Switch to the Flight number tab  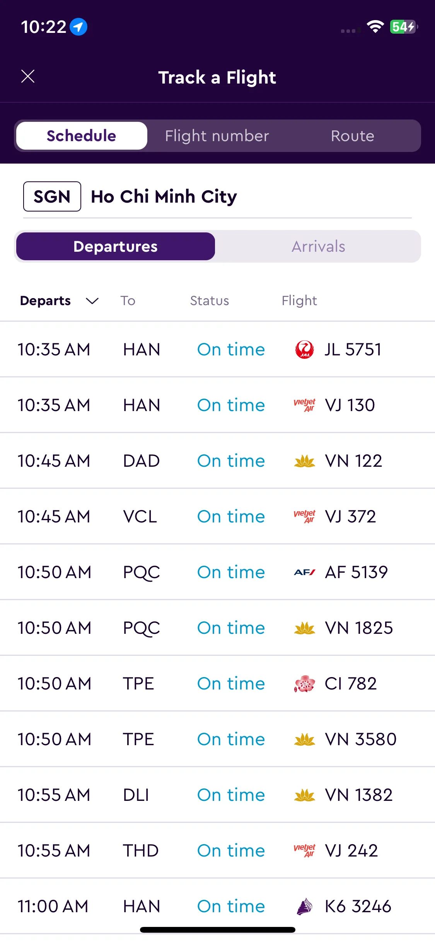click(x=217, y=136)
